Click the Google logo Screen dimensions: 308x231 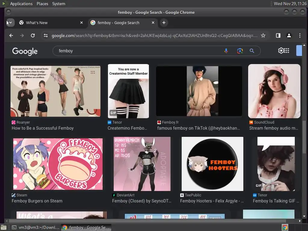[25, 51]
